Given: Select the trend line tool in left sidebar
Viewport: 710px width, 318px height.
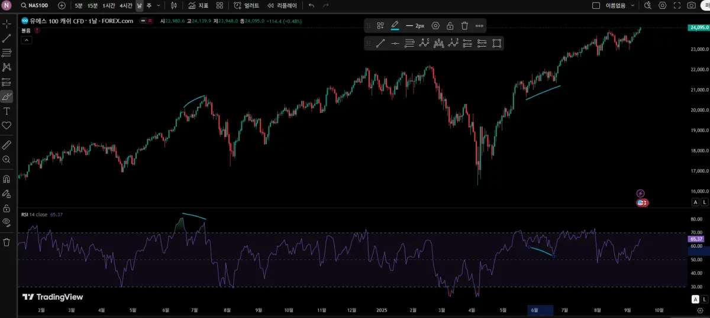Looking at the screenshot, I should [x=7, y=38].
